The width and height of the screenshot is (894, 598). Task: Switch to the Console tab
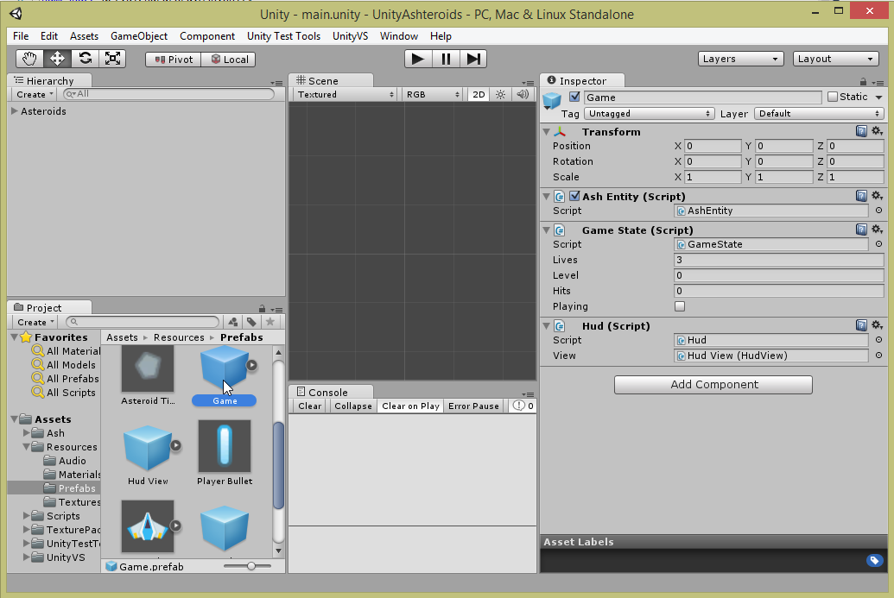(328, 392)
